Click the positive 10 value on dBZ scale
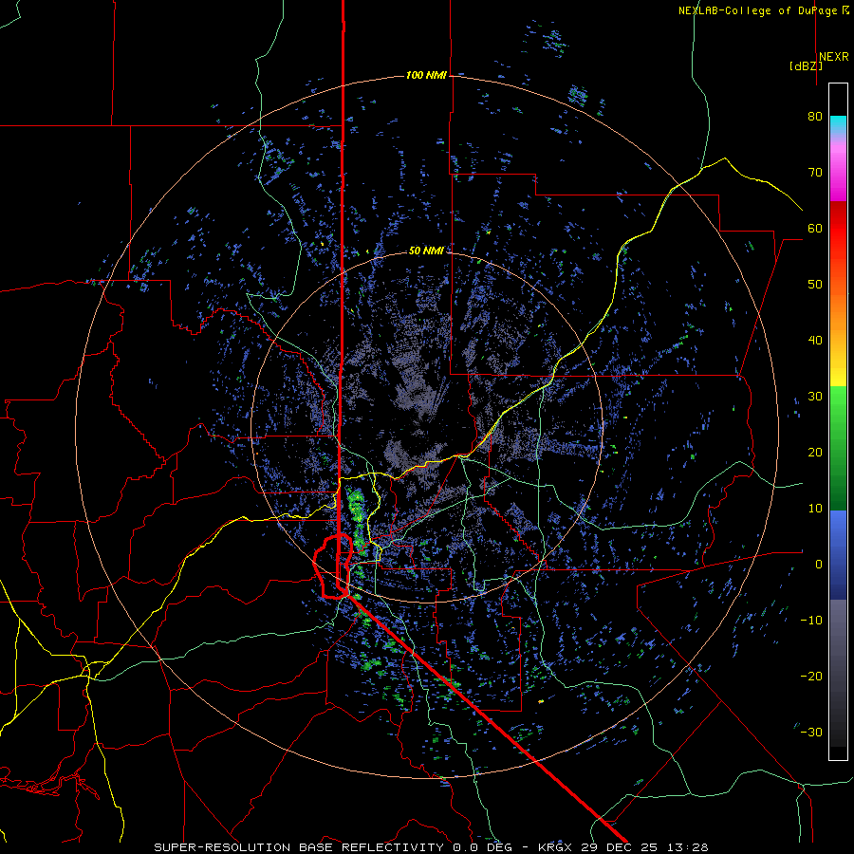854x854 pixels. pyautogui.click(x=815, y=509)
